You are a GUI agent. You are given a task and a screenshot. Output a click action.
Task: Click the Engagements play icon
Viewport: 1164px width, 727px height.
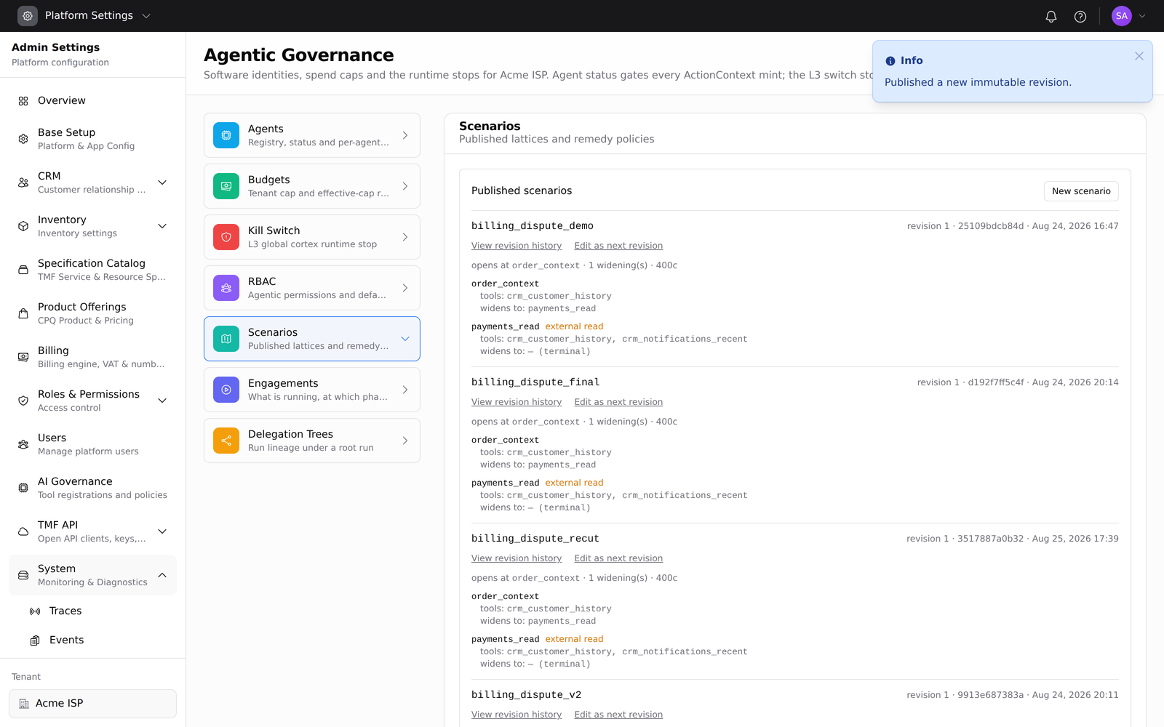tap(226, 390)
